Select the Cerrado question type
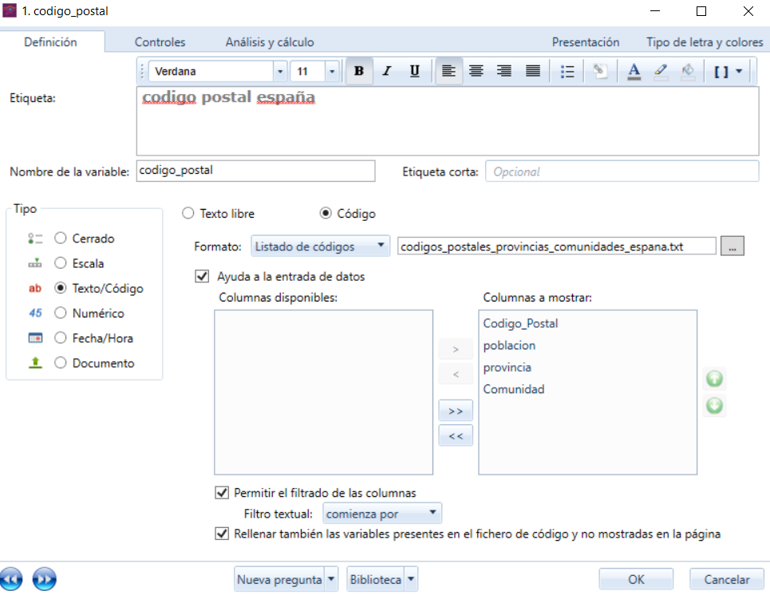This screenshot has width=770, height=595. 61,238
